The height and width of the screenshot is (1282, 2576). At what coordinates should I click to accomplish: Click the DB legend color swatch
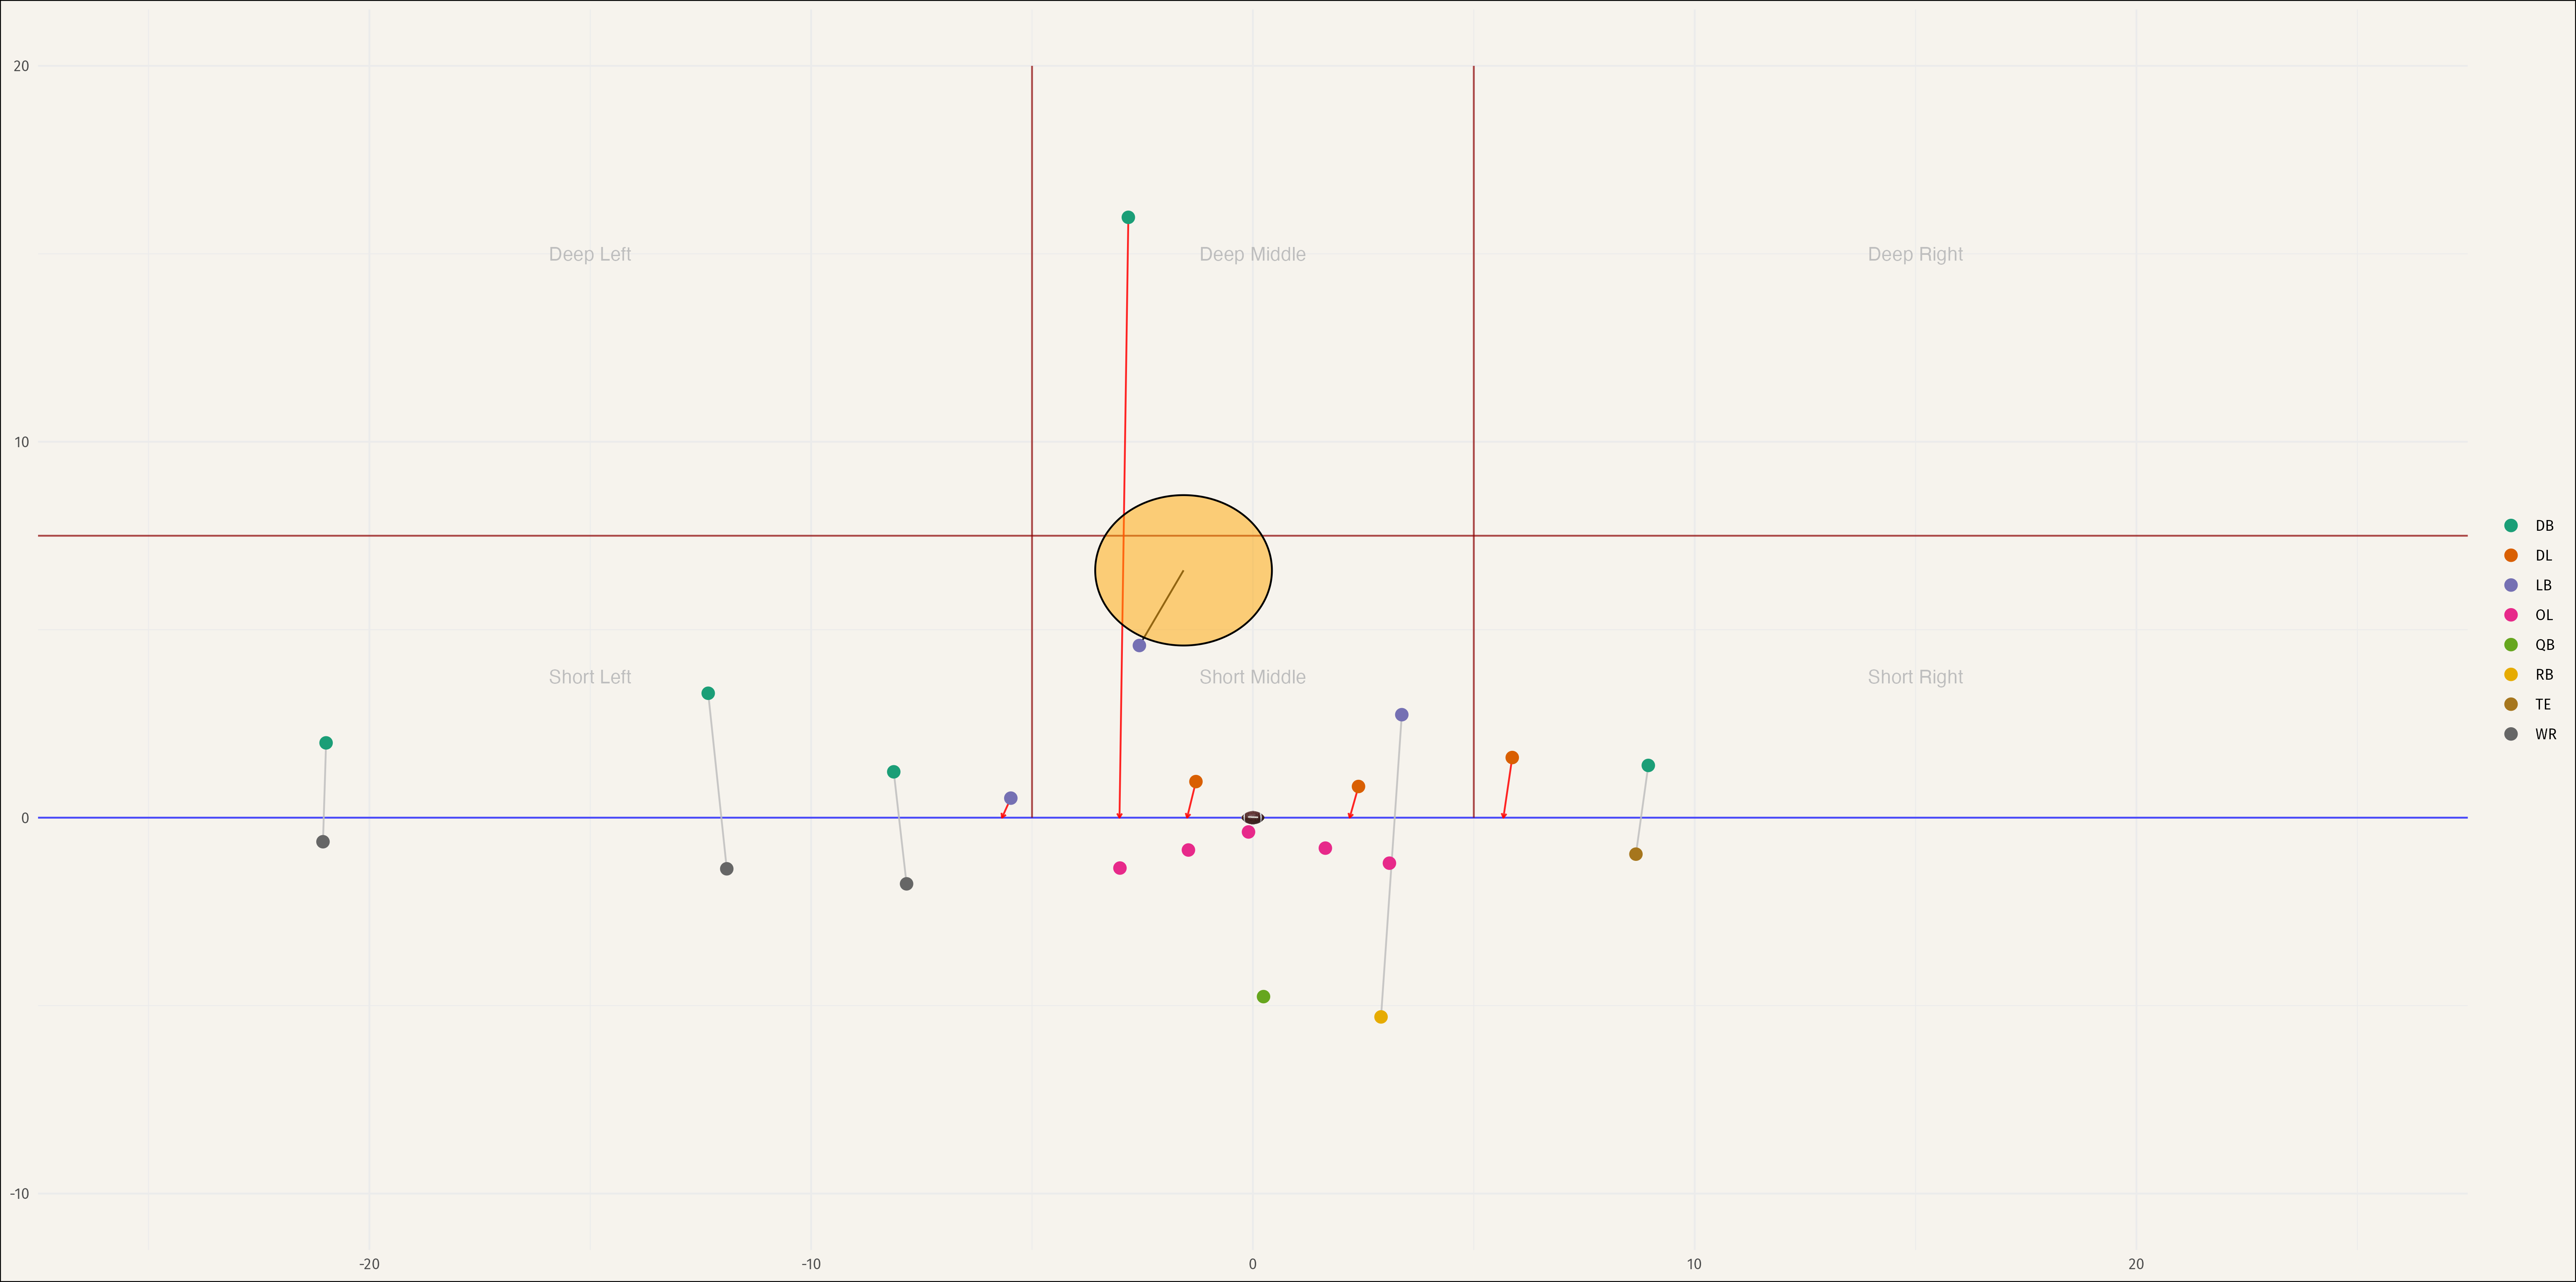point(2511,526)
